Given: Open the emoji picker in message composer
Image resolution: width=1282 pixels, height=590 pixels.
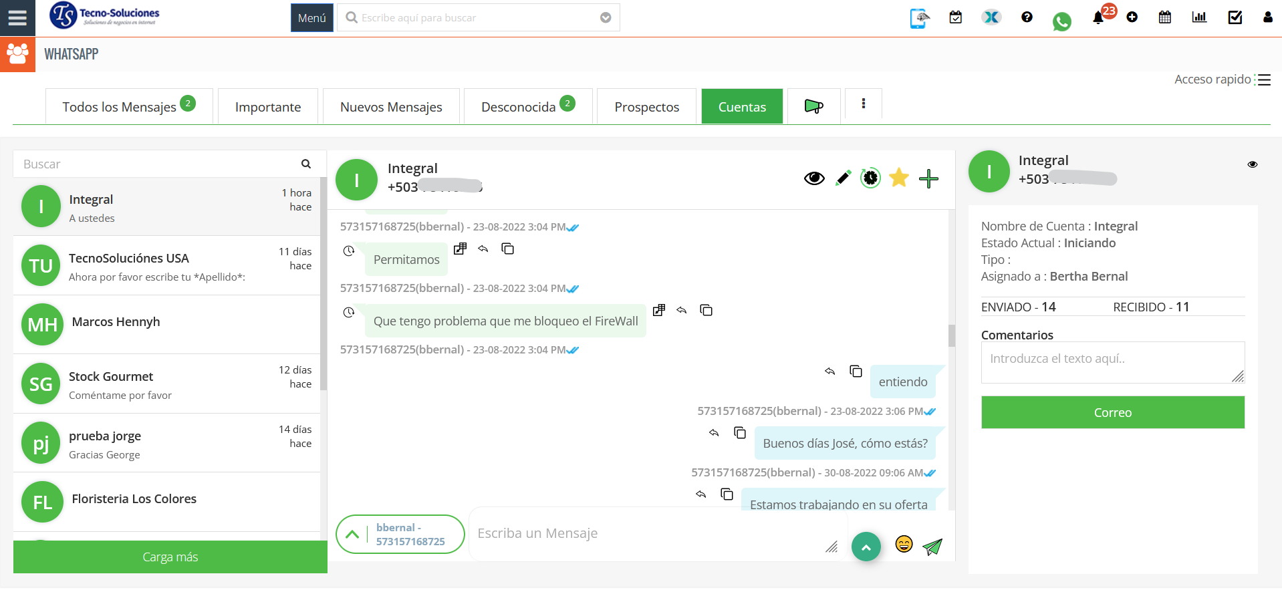Looking at the screenshot, I should [904, 545].
